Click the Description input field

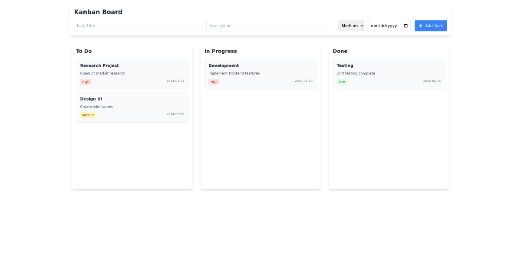click(270, 26)
